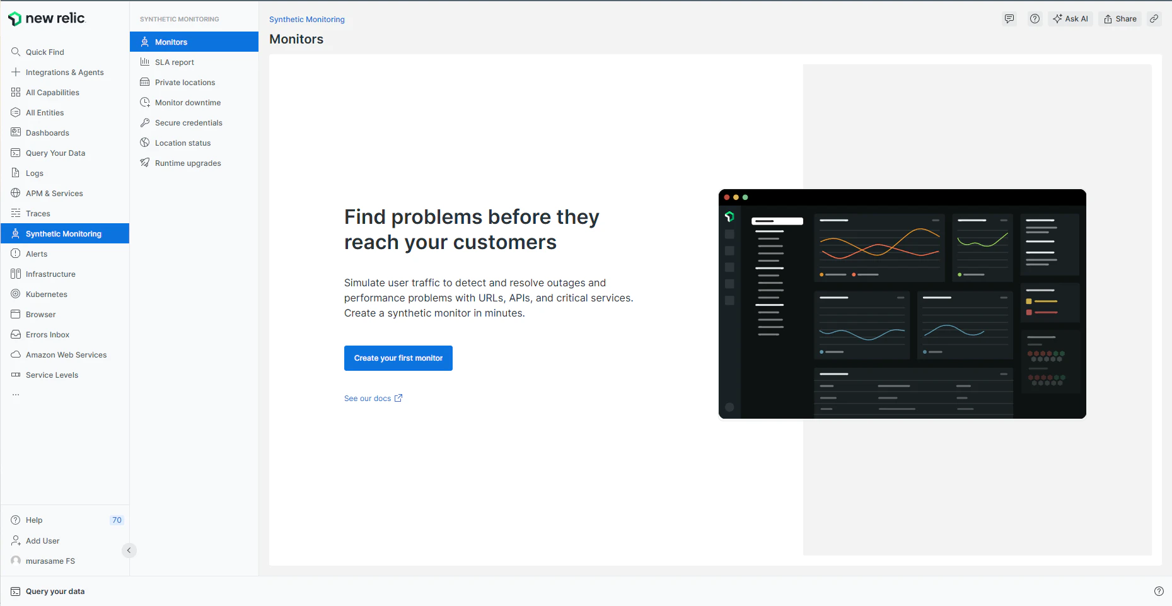The image size is (1172, 606).
Task: Click Create your first monitor button
Action: tap(398, 358)
